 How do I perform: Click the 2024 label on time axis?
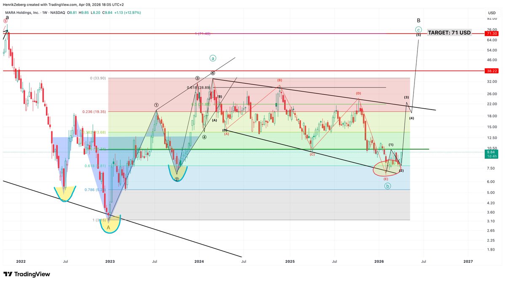(x=199, y=262)
